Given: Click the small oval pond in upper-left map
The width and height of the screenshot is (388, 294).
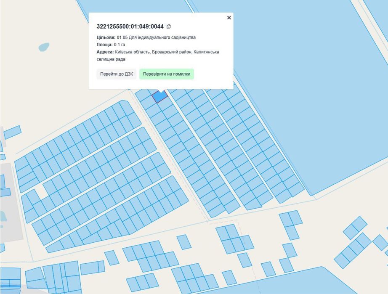Looking at the screenshot, I should coord(43,47).
